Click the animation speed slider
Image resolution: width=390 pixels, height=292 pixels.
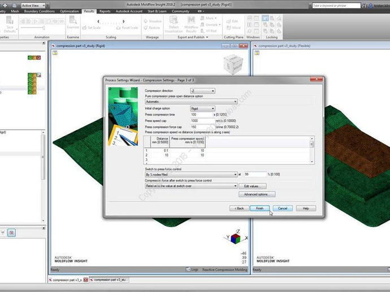[33, 28]
